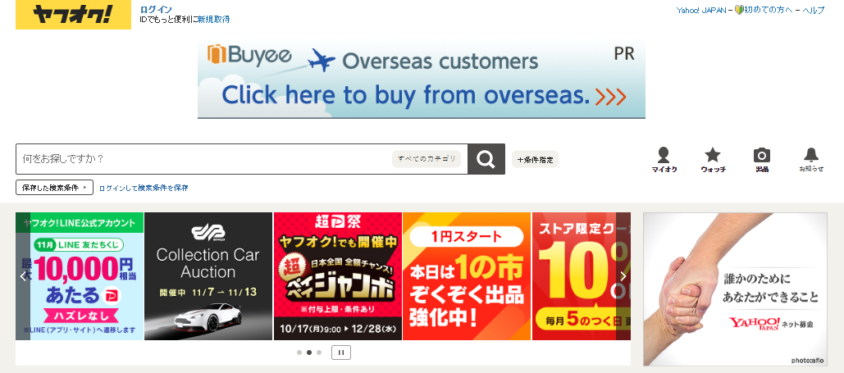
Task: Click the 出品 camera icon
Action: [x=762, y=160]
